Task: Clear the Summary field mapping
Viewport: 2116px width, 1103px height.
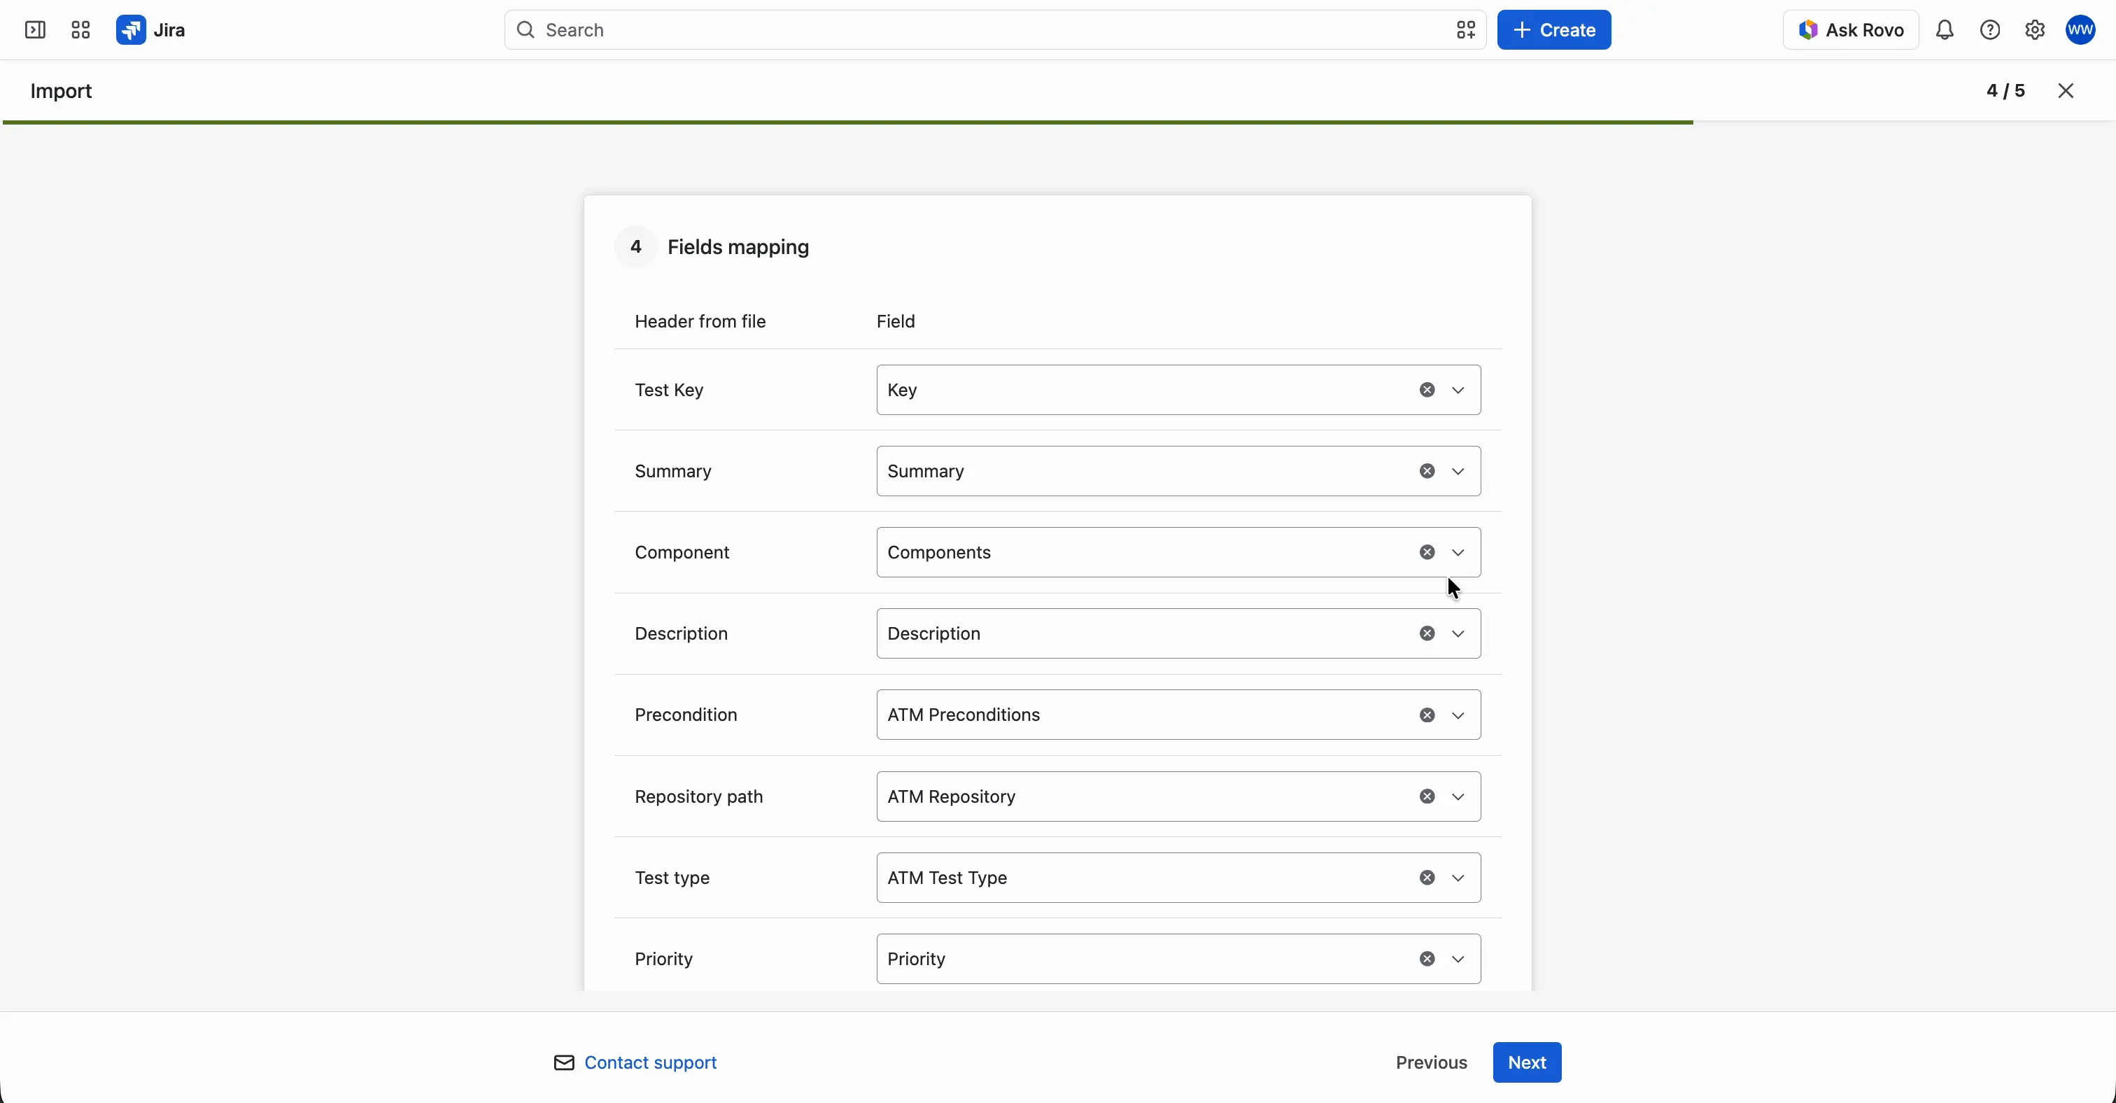Action: [x=1427, y=472]
